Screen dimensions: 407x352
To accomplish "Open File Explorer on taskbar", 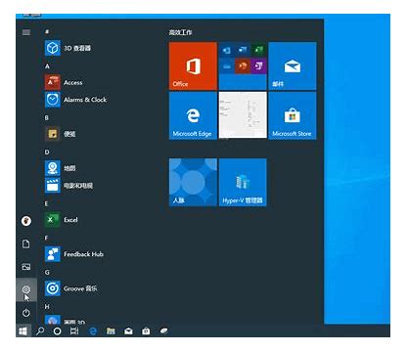I will [111, 331].
